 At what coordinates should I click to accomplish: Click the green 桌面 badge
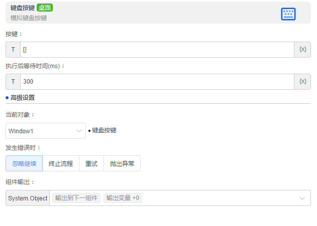pyautogui.click(x=45, y=8)
